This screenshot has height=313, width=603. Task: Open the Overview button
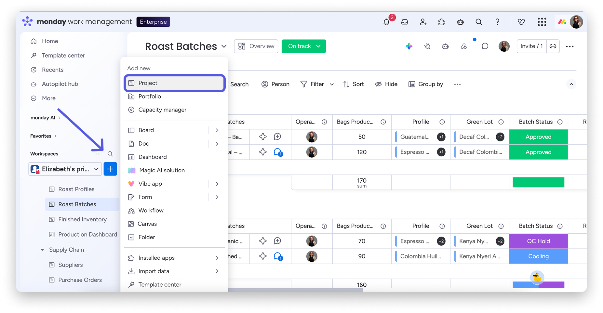point(256,46)
